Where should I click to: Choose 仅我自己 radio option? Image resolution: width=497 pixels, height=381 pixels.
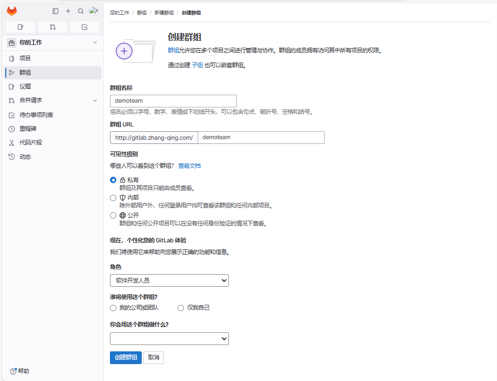tap(181, 308)
